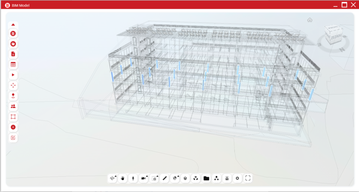Viewport: 359px width, 192px height.
Task: Open the Properties panel icon
Action: coord(227,178)
